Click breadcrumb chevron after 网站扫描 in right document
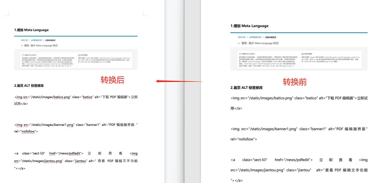380x183 pixels. 247,37
